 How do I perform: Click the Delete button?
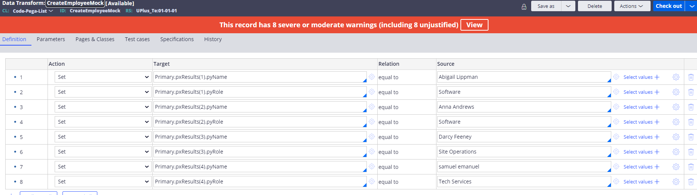[x=595, y=6]
